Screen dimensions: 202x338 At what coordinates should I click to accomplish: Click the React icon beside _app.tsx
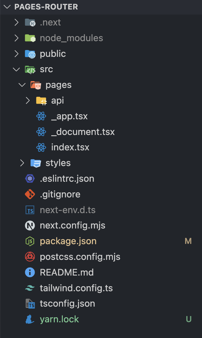click(x=41, y=116)
